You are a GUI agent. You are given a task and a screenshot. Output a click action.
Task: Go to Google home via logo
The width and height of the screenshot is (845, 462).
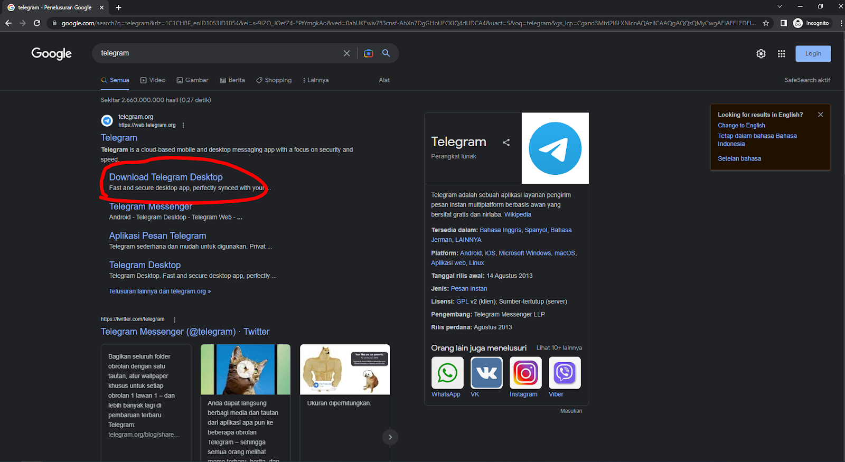coord(51,53)
